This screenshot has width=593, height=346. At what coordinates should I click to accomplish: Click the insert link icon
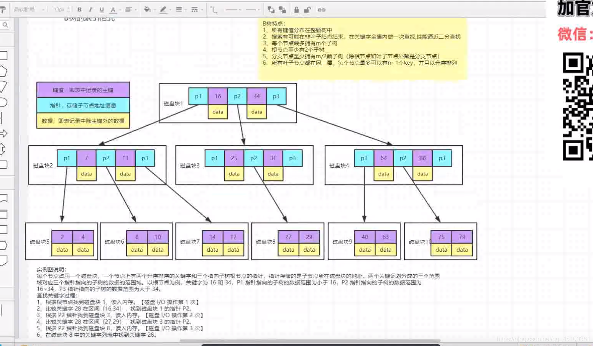321,10
